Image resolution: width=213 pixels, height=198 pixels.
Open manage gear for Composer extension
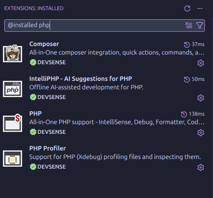click(201, 63)
